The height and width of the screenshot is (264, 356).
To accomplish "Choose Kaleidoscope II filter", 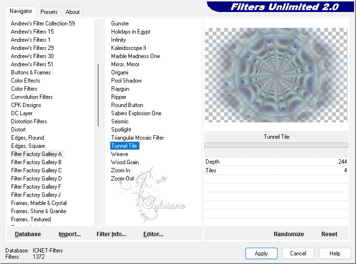I will 128,48.
